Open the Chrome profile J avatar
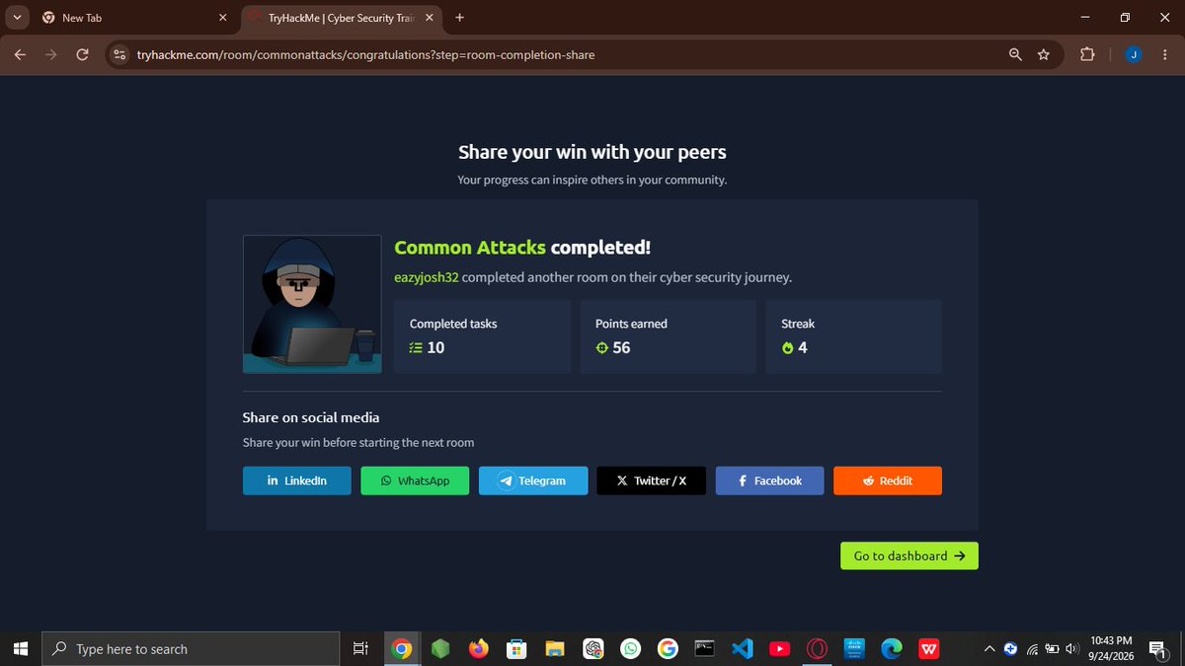Image resolution: width=1185 pixels, height=666 pixels. [x=1133, y=54]
